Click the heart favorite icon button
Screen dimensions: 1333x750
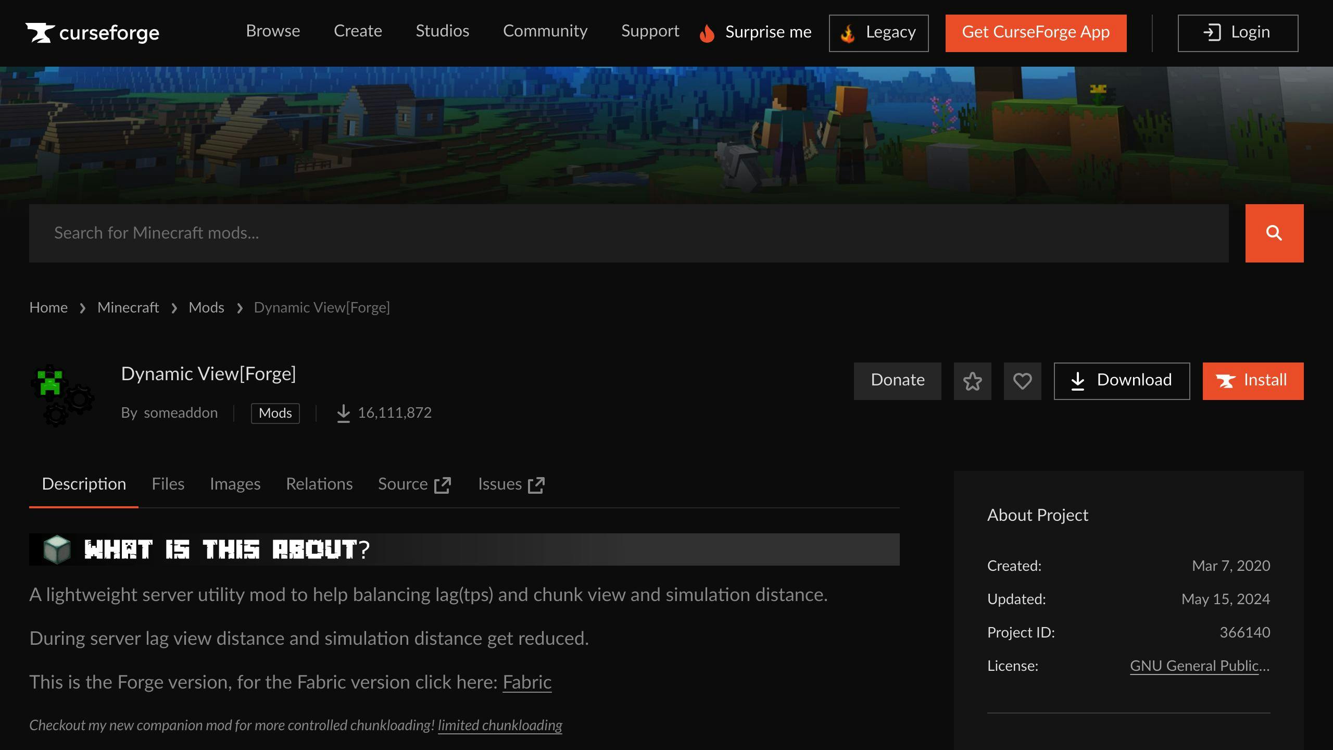(x=1022, y=381)
